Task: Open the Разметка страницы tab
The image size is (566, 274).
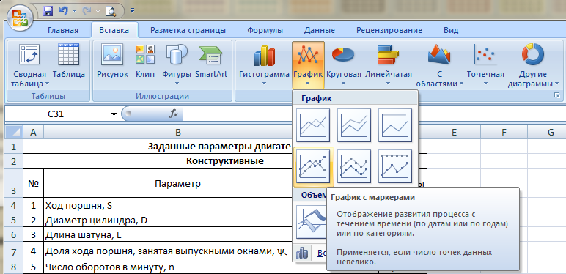Action: pos(188,30)
